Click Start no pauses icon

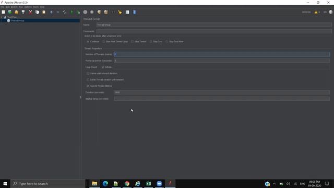[x=78, y=12]
